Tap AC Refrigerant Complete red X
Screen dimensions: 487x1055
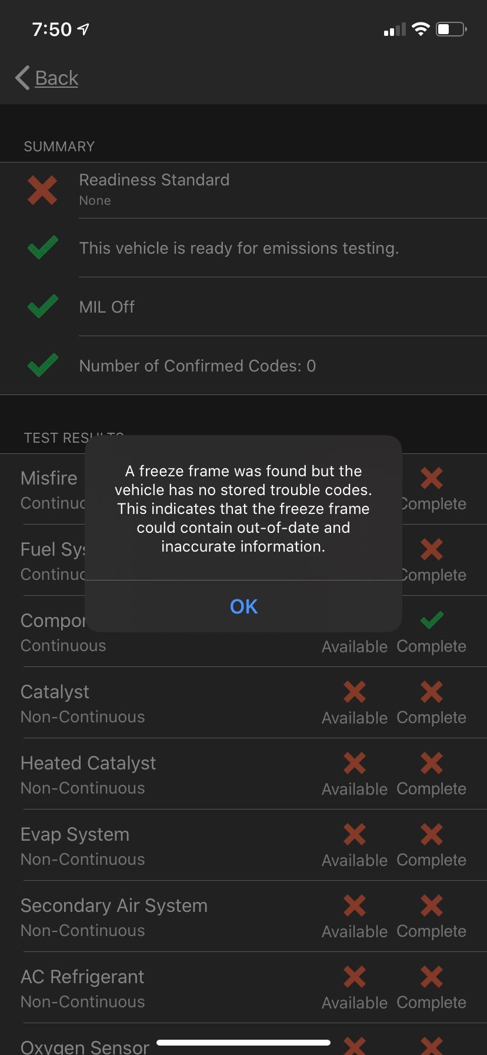point(431,977)
